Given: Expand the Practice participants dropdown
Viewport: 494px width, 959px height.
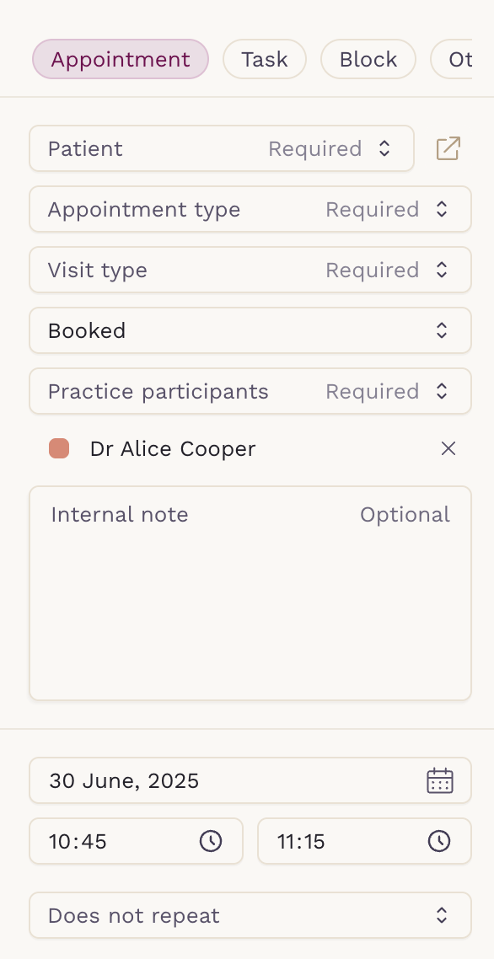Looking at the screenshot, I should [x=250, y=391].
